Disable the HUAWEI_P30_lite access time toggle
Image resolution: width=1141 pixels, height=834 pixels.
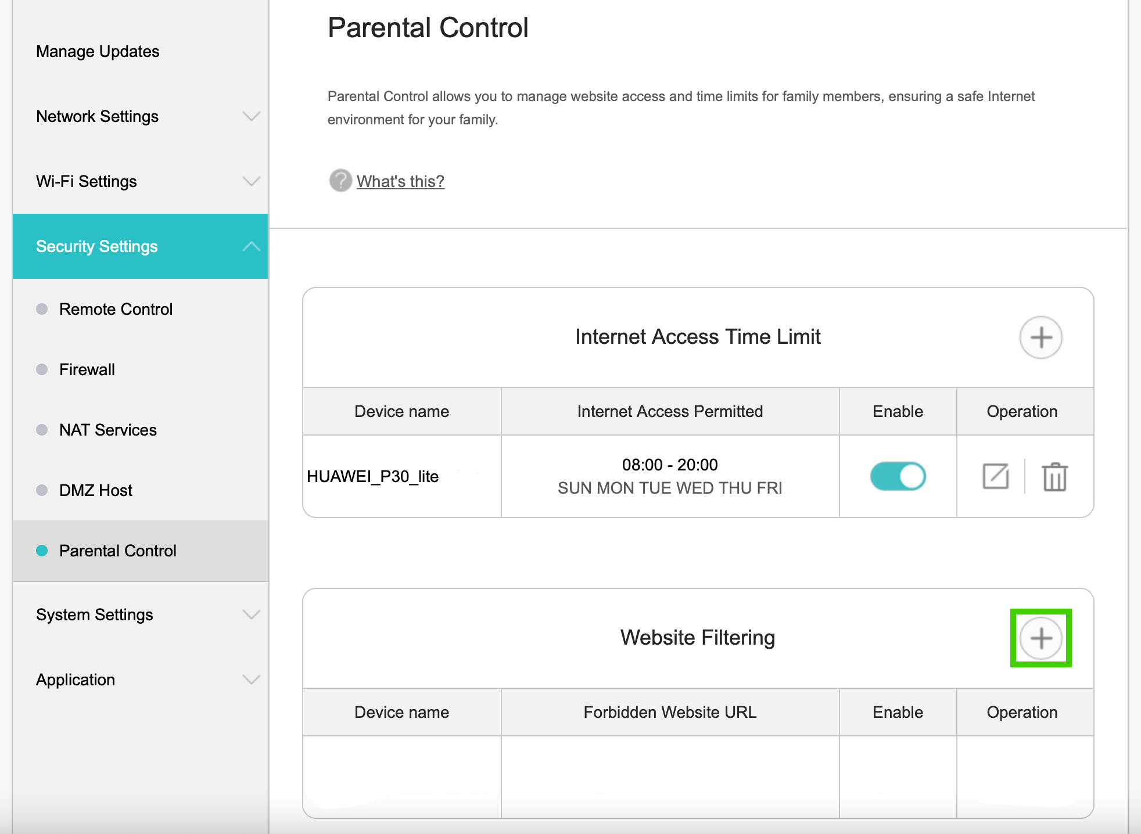click(x=898, y=476)
